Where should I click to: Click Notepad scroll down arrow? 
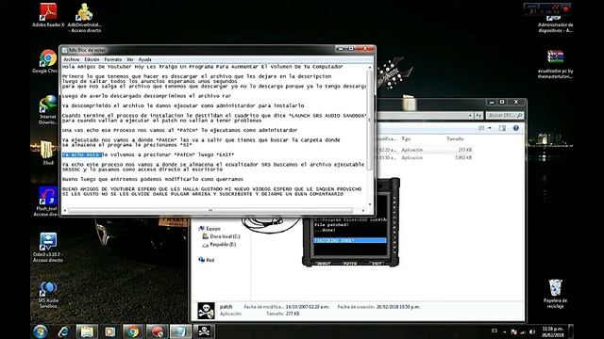tap(370, 205)
